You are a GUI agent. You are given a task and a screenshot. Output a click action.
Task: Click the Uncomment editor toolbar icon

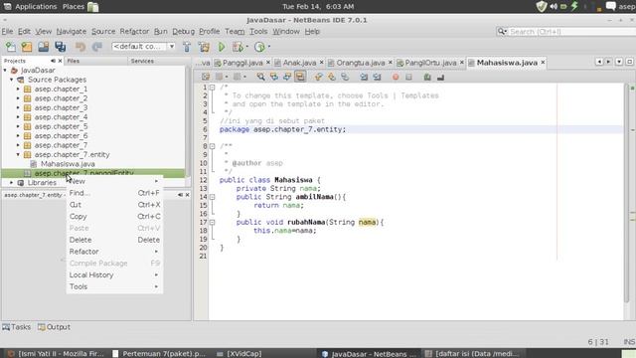click(440, 77)
